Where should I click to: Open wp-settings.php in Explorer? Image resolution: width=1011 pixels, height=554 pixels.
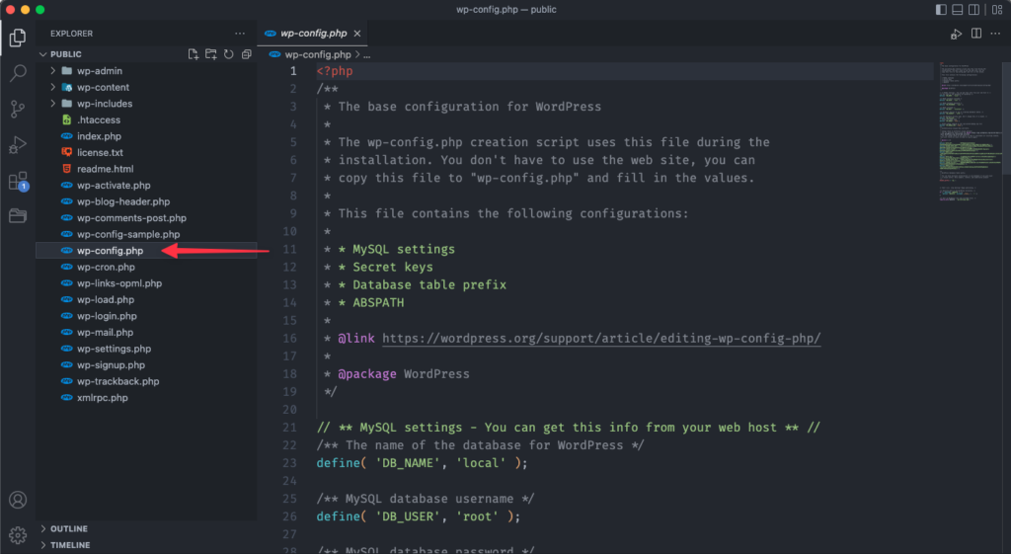[146, 349]
